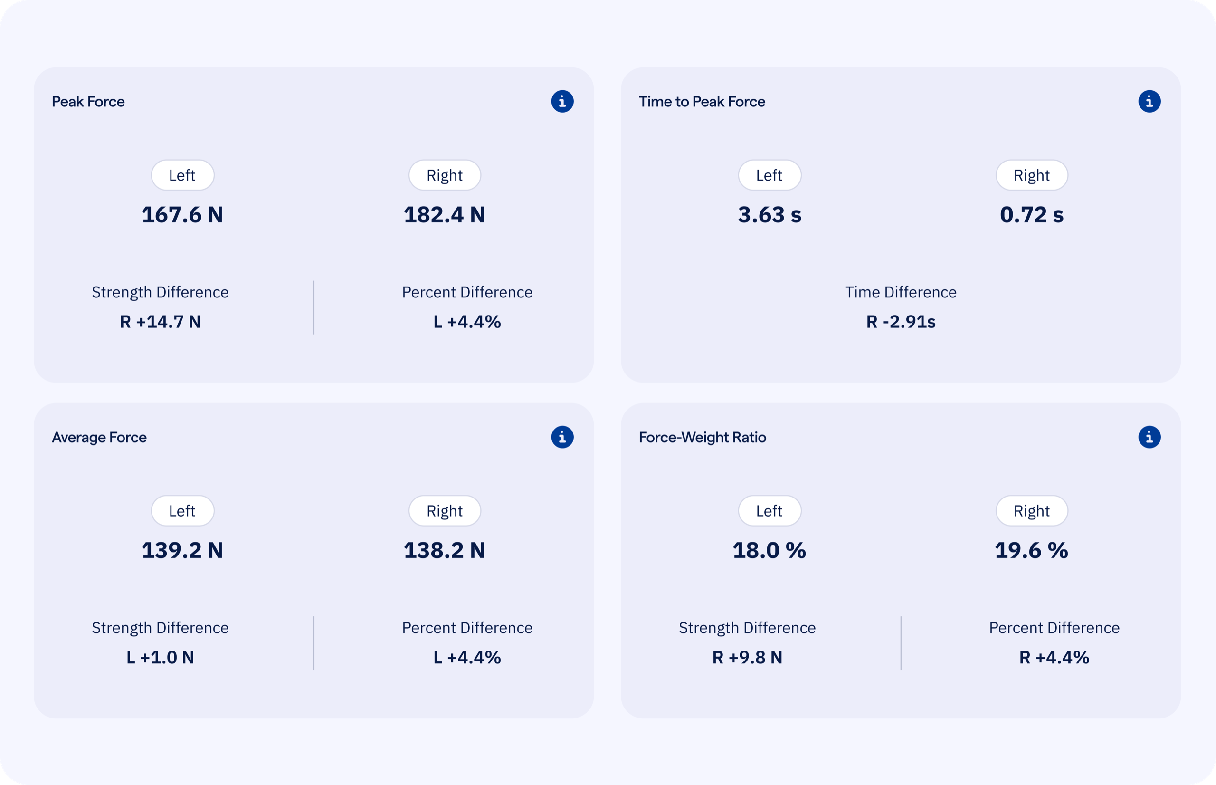Select the Right pill in Average Force card
The height and width of the screenshot is (785, 1216).
click(444, 511)
